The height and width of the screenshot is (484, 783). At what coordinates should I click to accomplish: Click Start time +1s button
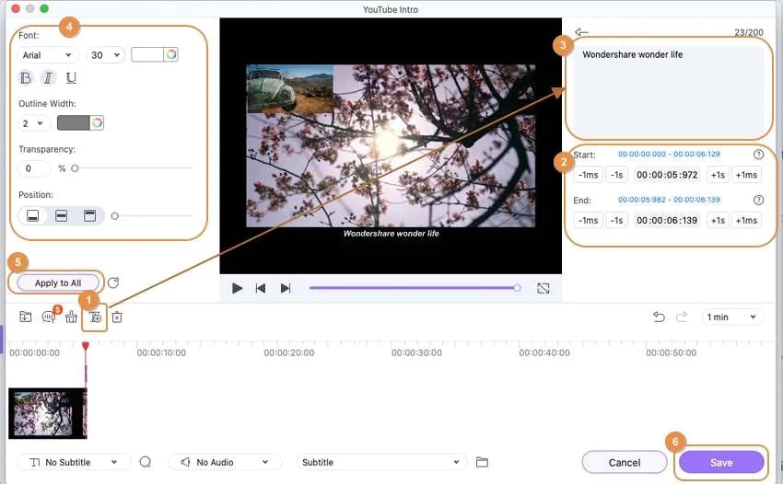[x=719, y=175]
